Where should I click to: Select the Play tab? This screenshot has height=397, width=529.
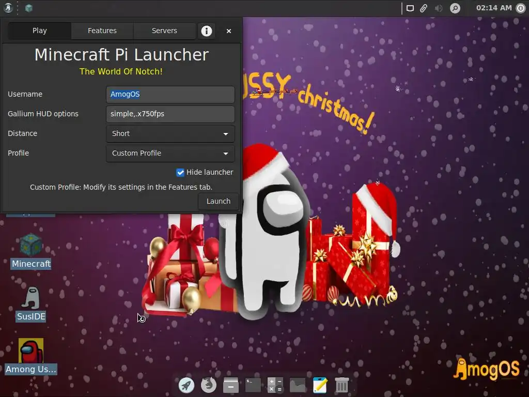[x=39, y=30]
